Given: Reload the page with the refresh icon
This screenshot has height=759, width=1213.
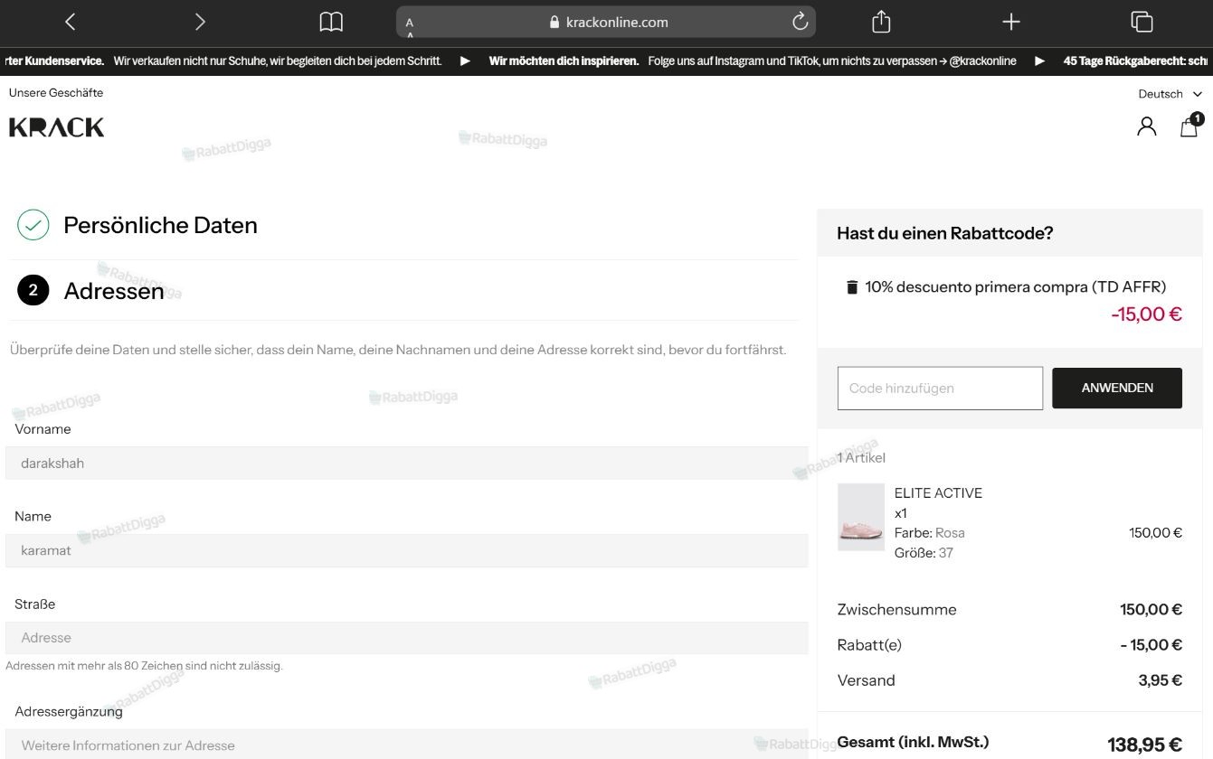Looking at the screenshot, I should [x=800, y=22].
